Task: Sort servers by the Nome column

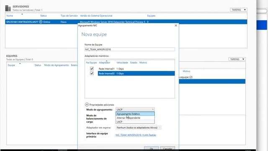Action: tap(10, 16)
